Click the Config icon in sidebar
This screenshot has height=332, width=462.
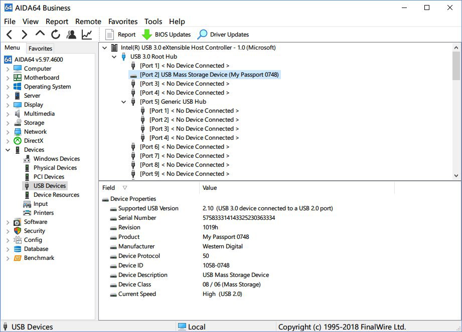[18, 240]
